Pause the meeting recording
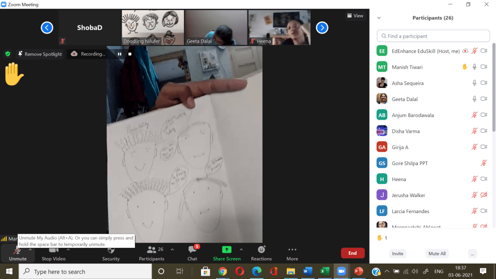Screen dimensions: 496x279 click(x=119, y=54)
